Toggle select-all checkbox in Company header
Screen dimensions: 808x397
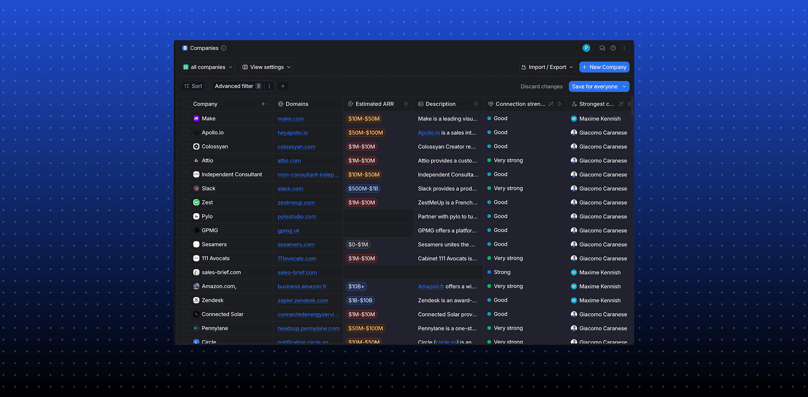tap(185, 104)
